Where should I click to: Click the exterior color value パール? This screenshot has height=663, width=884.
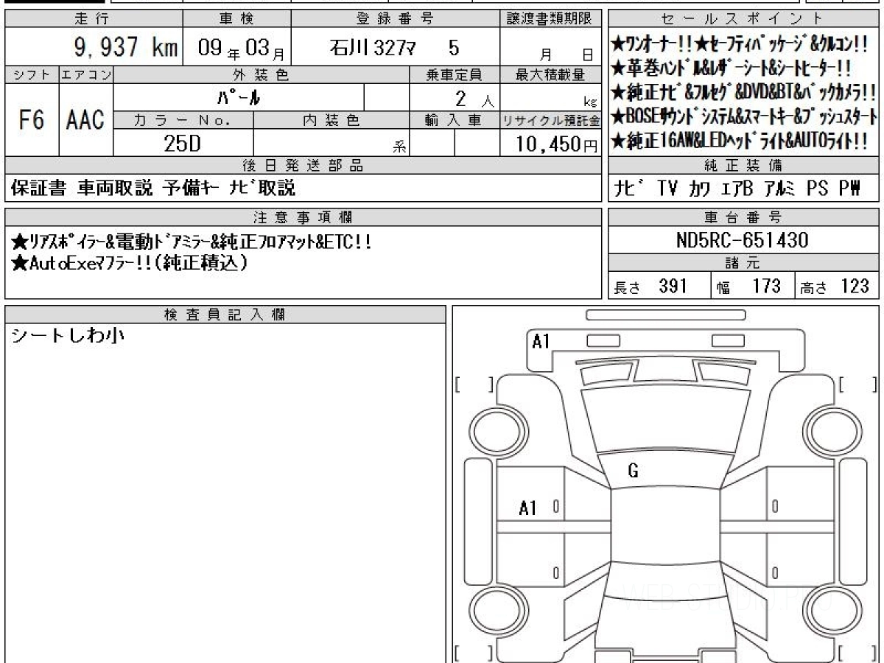coord(239,97)
